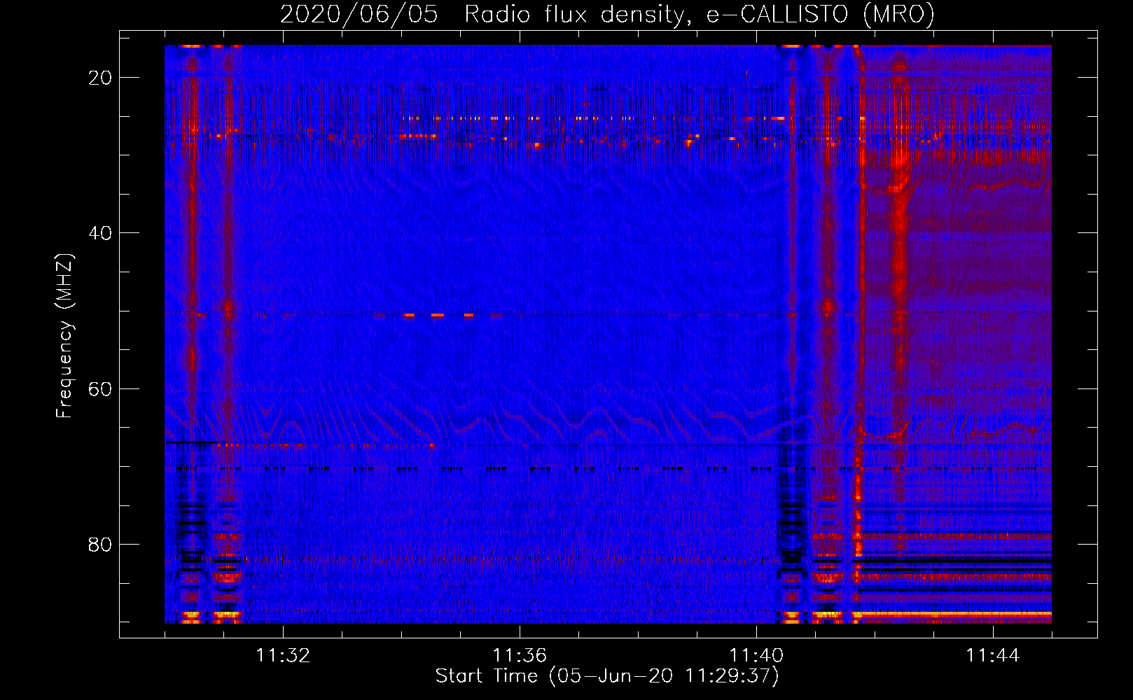The image size is (1133, 700).
Task: Click the "Start Time (05-Jun-20 11:29:37)" label
Action: point(607,676)
